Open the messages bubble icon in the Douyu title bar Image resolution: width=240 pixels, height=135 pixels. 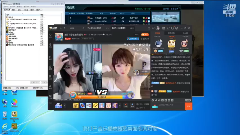pos(172,28)
